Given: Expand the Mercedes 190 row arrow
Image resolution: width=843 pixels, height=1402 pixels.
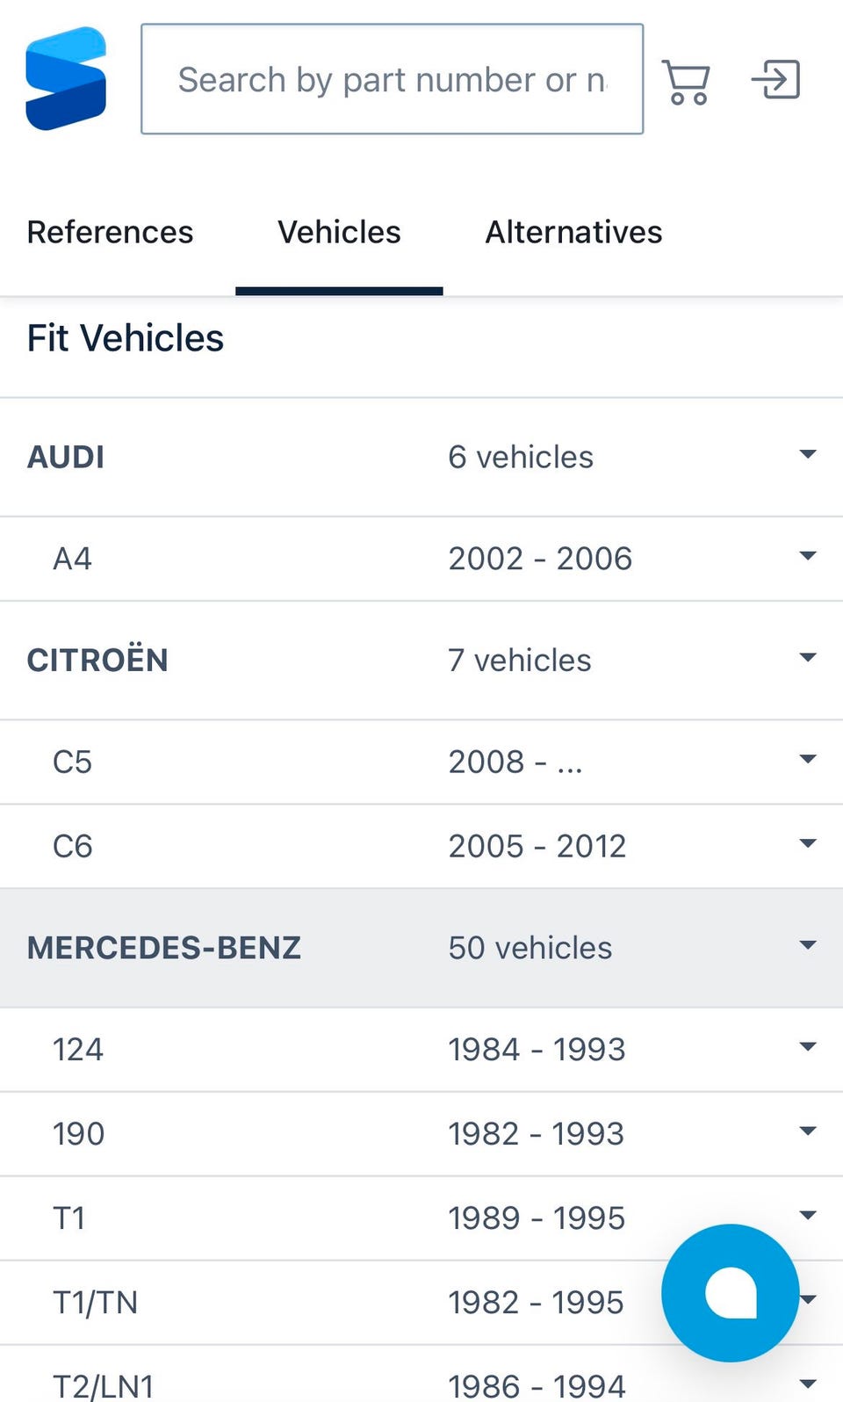Looking at the screenshot, I should tap(808, 1131).
